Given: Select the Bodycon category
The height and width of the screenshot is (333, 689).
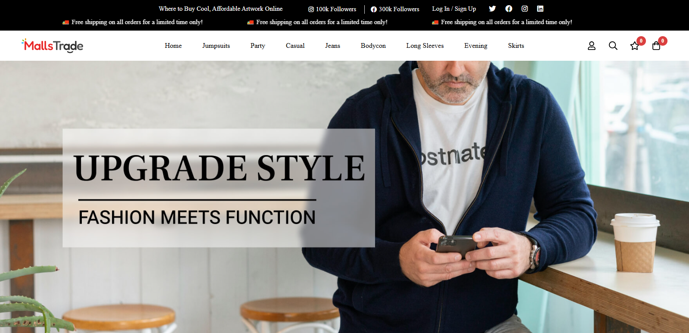Looking at the screenshot, I should (373, 46).
